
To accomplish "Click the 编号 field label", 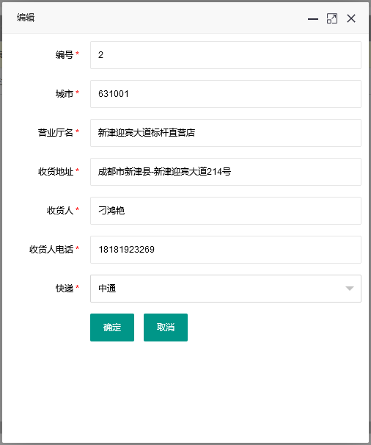I will (x=65, y=54).
